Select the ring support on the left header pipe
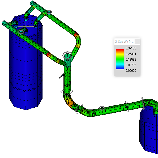158x158 pixels. coord(21,32)
